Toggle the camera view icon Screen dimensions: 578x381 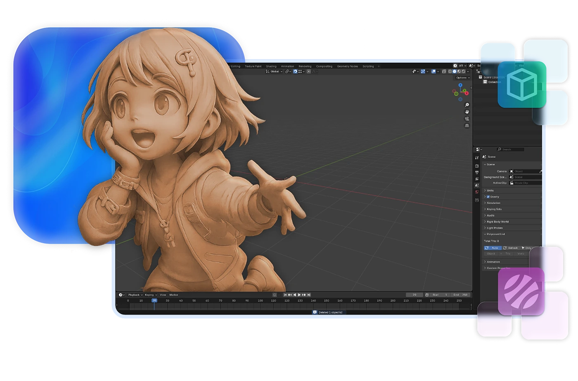click(467, 119)
